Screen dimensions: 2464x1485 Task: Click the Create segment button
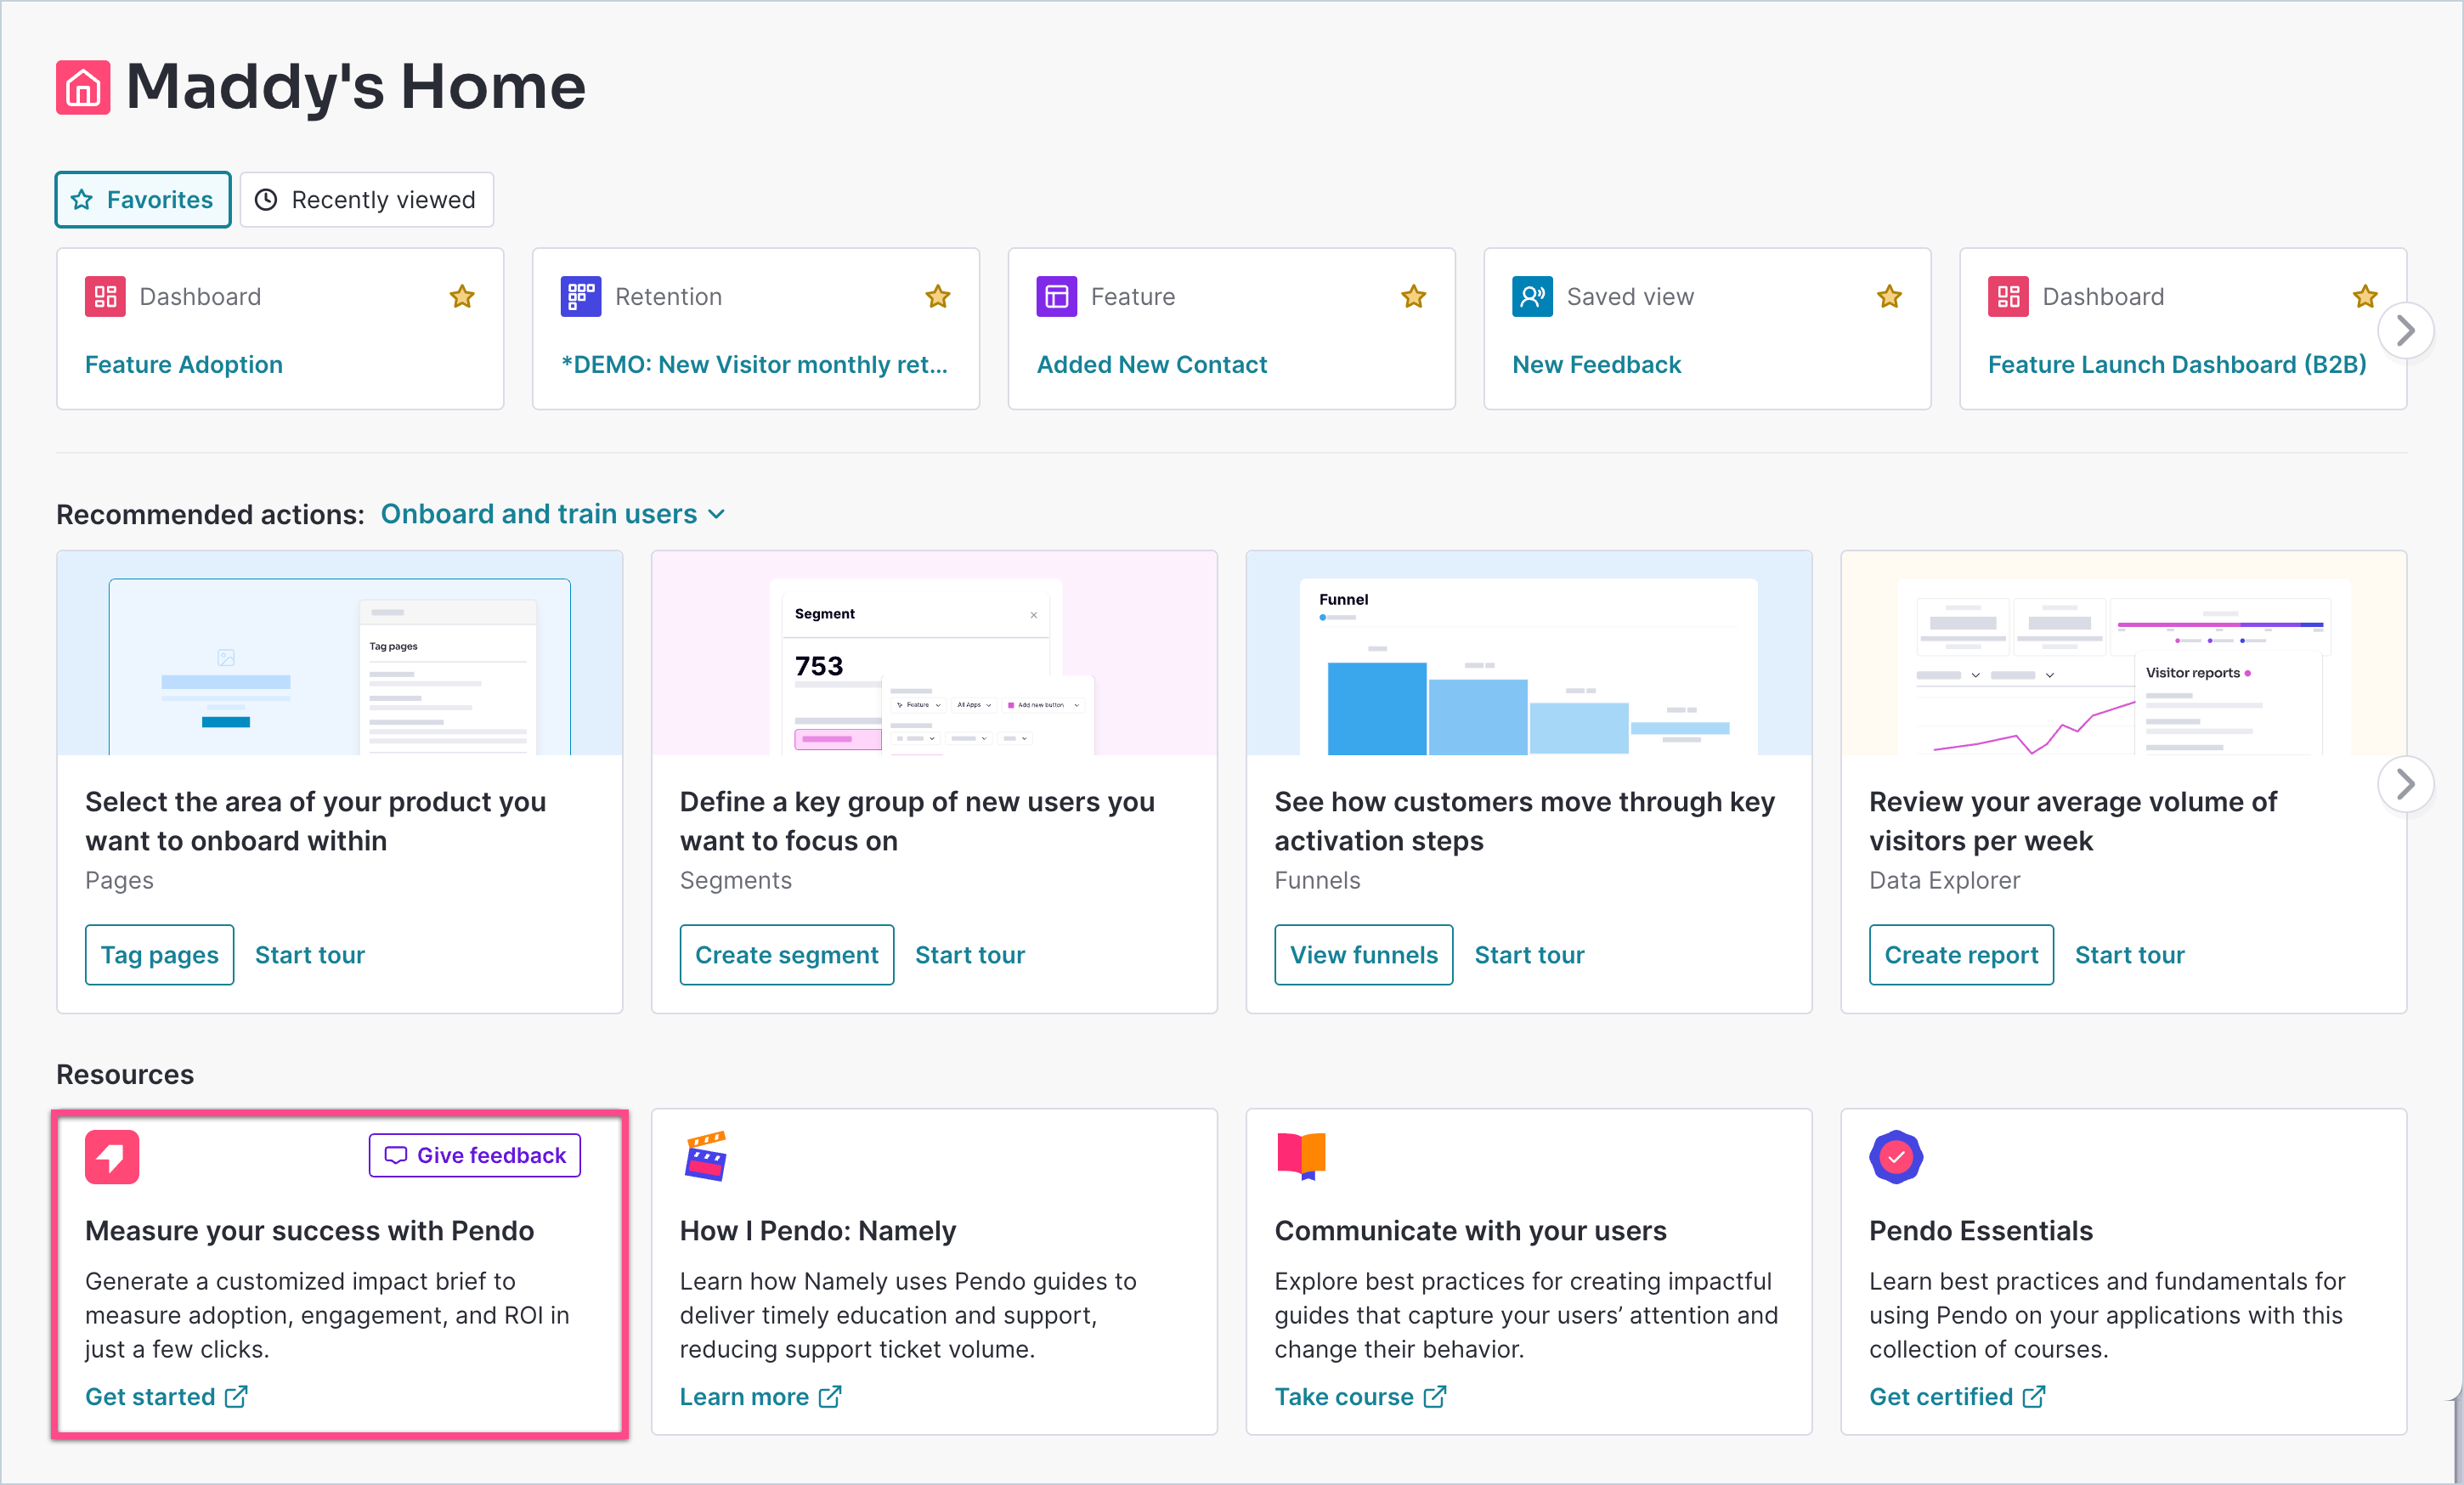[x=787, y=955]
